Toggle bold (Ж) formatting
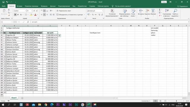 pyautogui.click(x=15, y=15)
